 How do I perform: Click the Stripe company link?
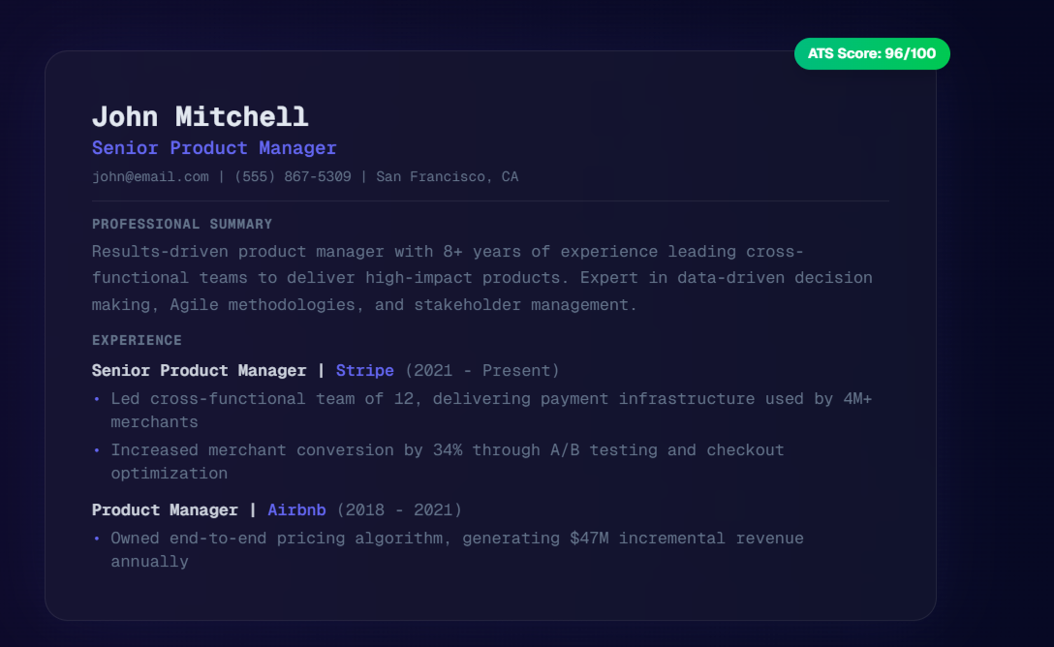tap(364, 370)
